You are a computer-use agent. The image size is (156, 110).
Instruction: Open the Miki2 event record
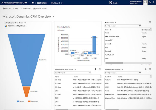coord(107,33)
